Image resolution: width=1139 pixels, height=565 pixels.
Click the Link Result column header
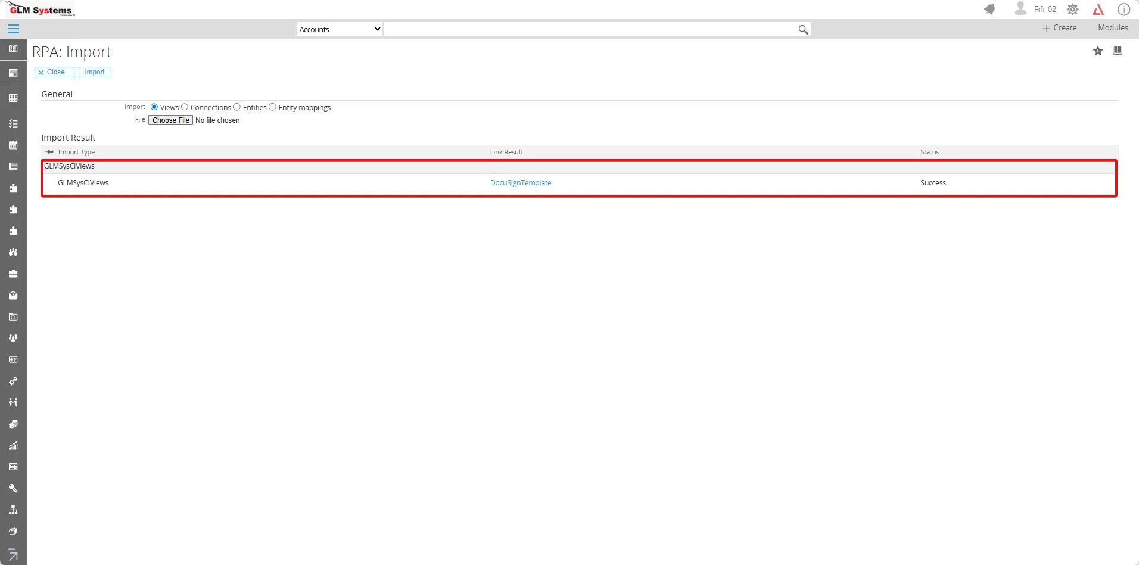coord(506,152)
